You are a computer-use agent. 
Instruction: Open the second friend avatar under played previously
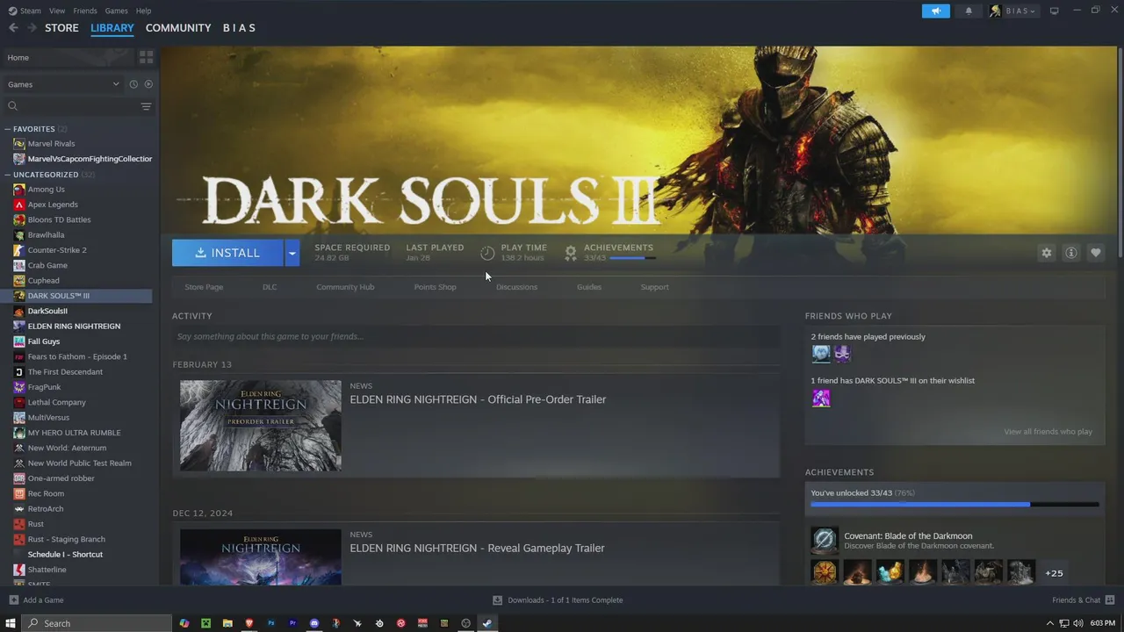click(x=842, y=354)
